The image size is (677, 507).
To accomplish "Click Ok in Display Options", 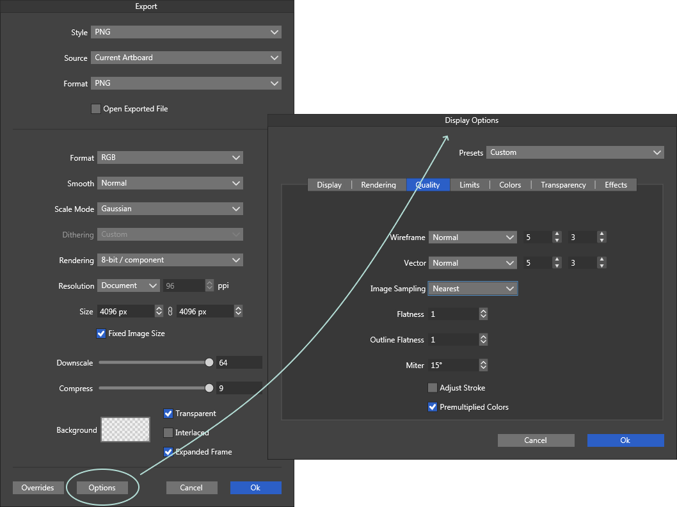I will [625, 440].
